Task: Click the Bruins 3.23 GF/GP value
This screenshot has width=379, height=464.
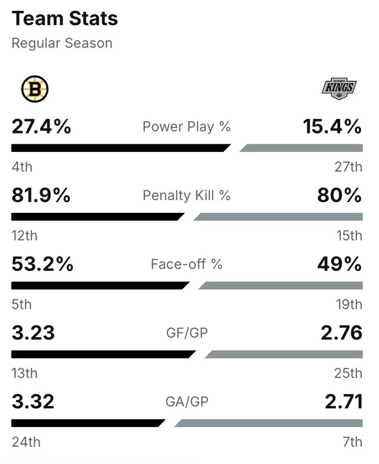Action: tap(33, 333)
